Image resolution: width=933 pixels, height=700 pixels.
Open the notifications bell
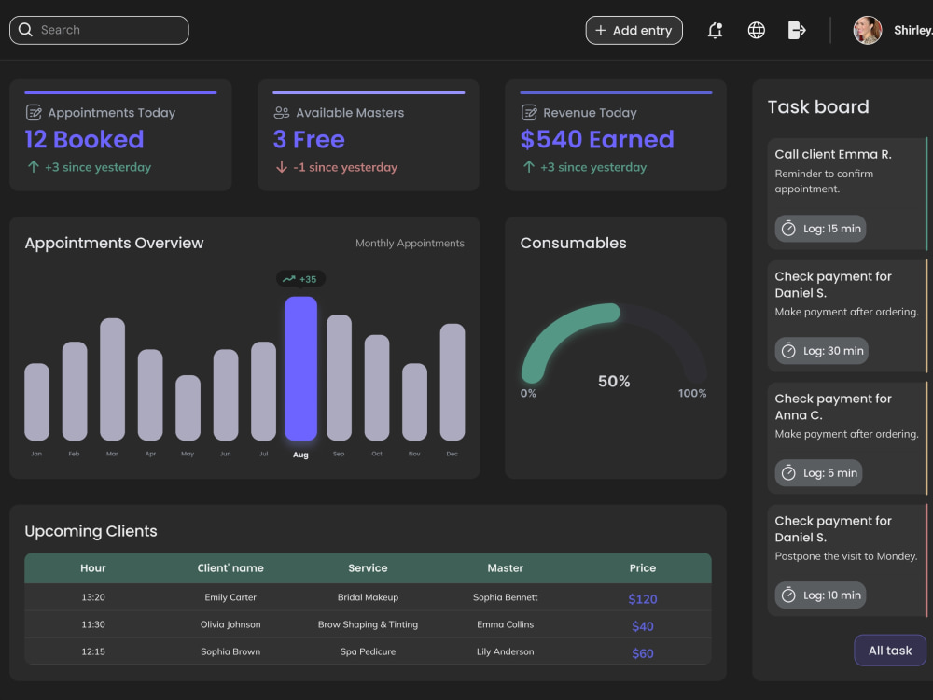pos(716,31)
